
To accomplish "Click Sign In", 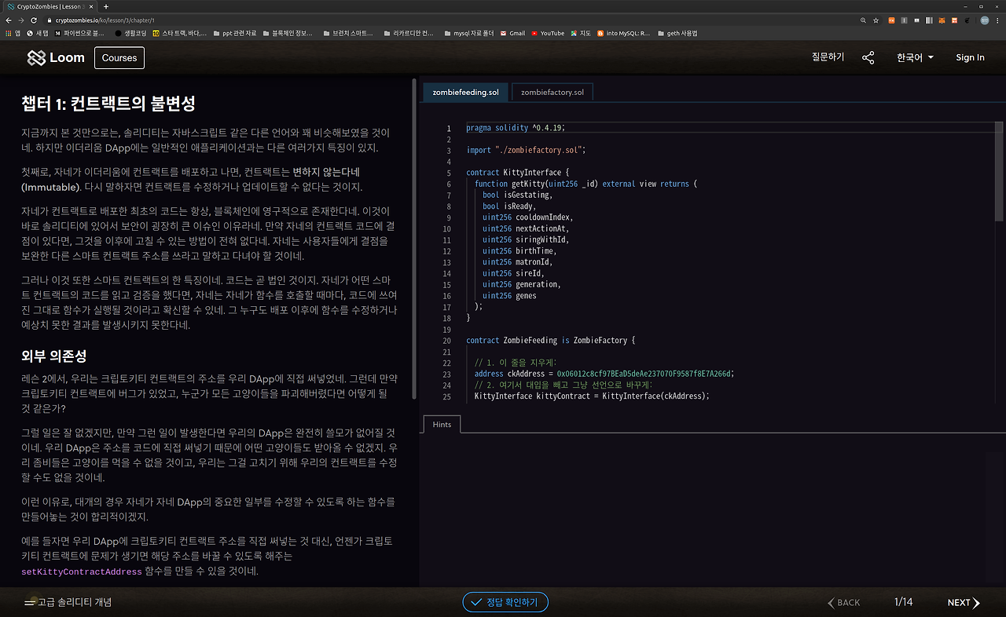I will [x=970, y=57].
